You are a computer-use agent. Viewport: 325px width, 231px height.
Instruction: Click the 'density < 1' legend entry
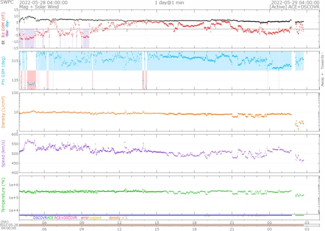[118, 218]
